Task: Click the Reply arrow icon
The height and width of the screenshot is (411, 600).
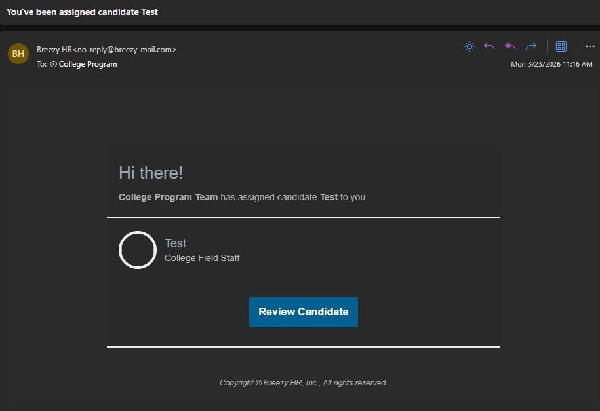Action: (x=489, y=46)
